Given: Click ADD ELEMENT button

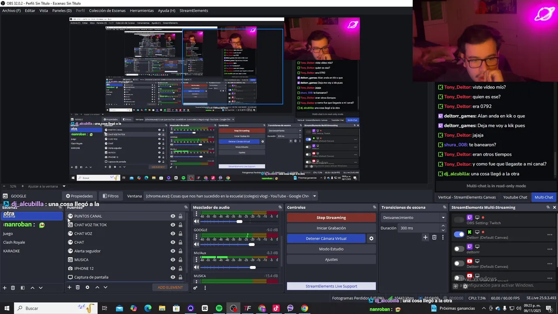Looking at the screenshot, I should [170, 287].
